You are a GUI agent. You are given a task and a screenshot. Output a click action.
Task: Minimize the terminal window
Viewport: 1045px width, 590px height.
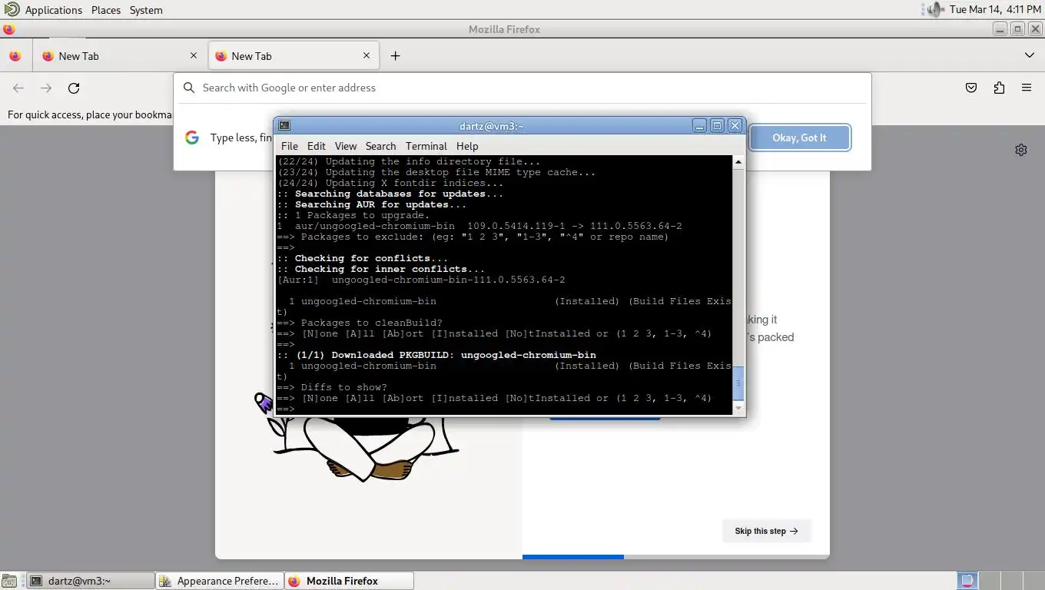[699, 125]
